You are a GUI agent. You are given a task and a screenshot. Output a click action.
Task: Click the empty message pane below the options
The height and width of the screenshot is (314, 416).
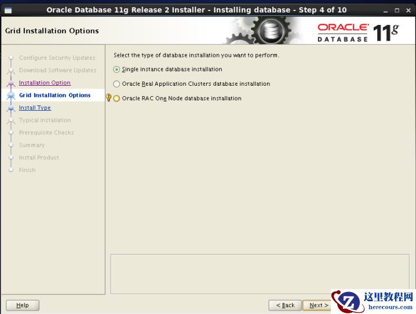(x=260, y=274)
